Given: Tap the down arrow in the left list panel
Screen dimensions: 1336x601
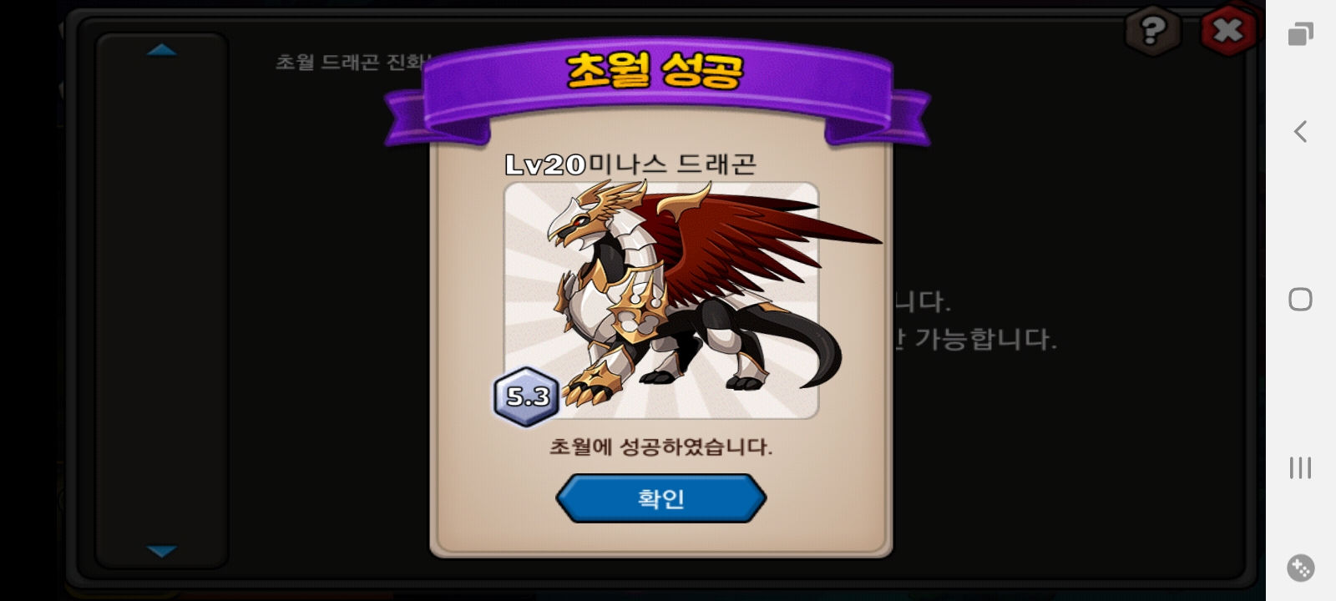Looking at the screenshot, I should tap(161, 551).
